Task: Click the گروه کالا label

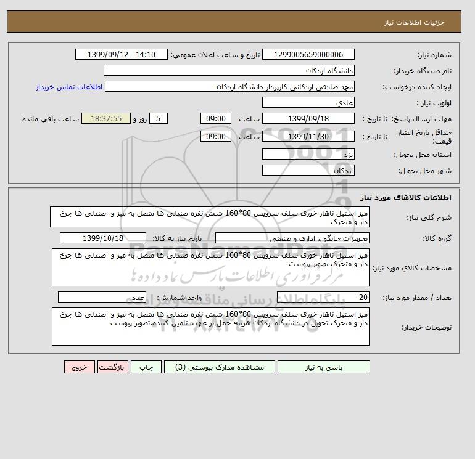Action: pyautogui.click(x=437, y=238)
